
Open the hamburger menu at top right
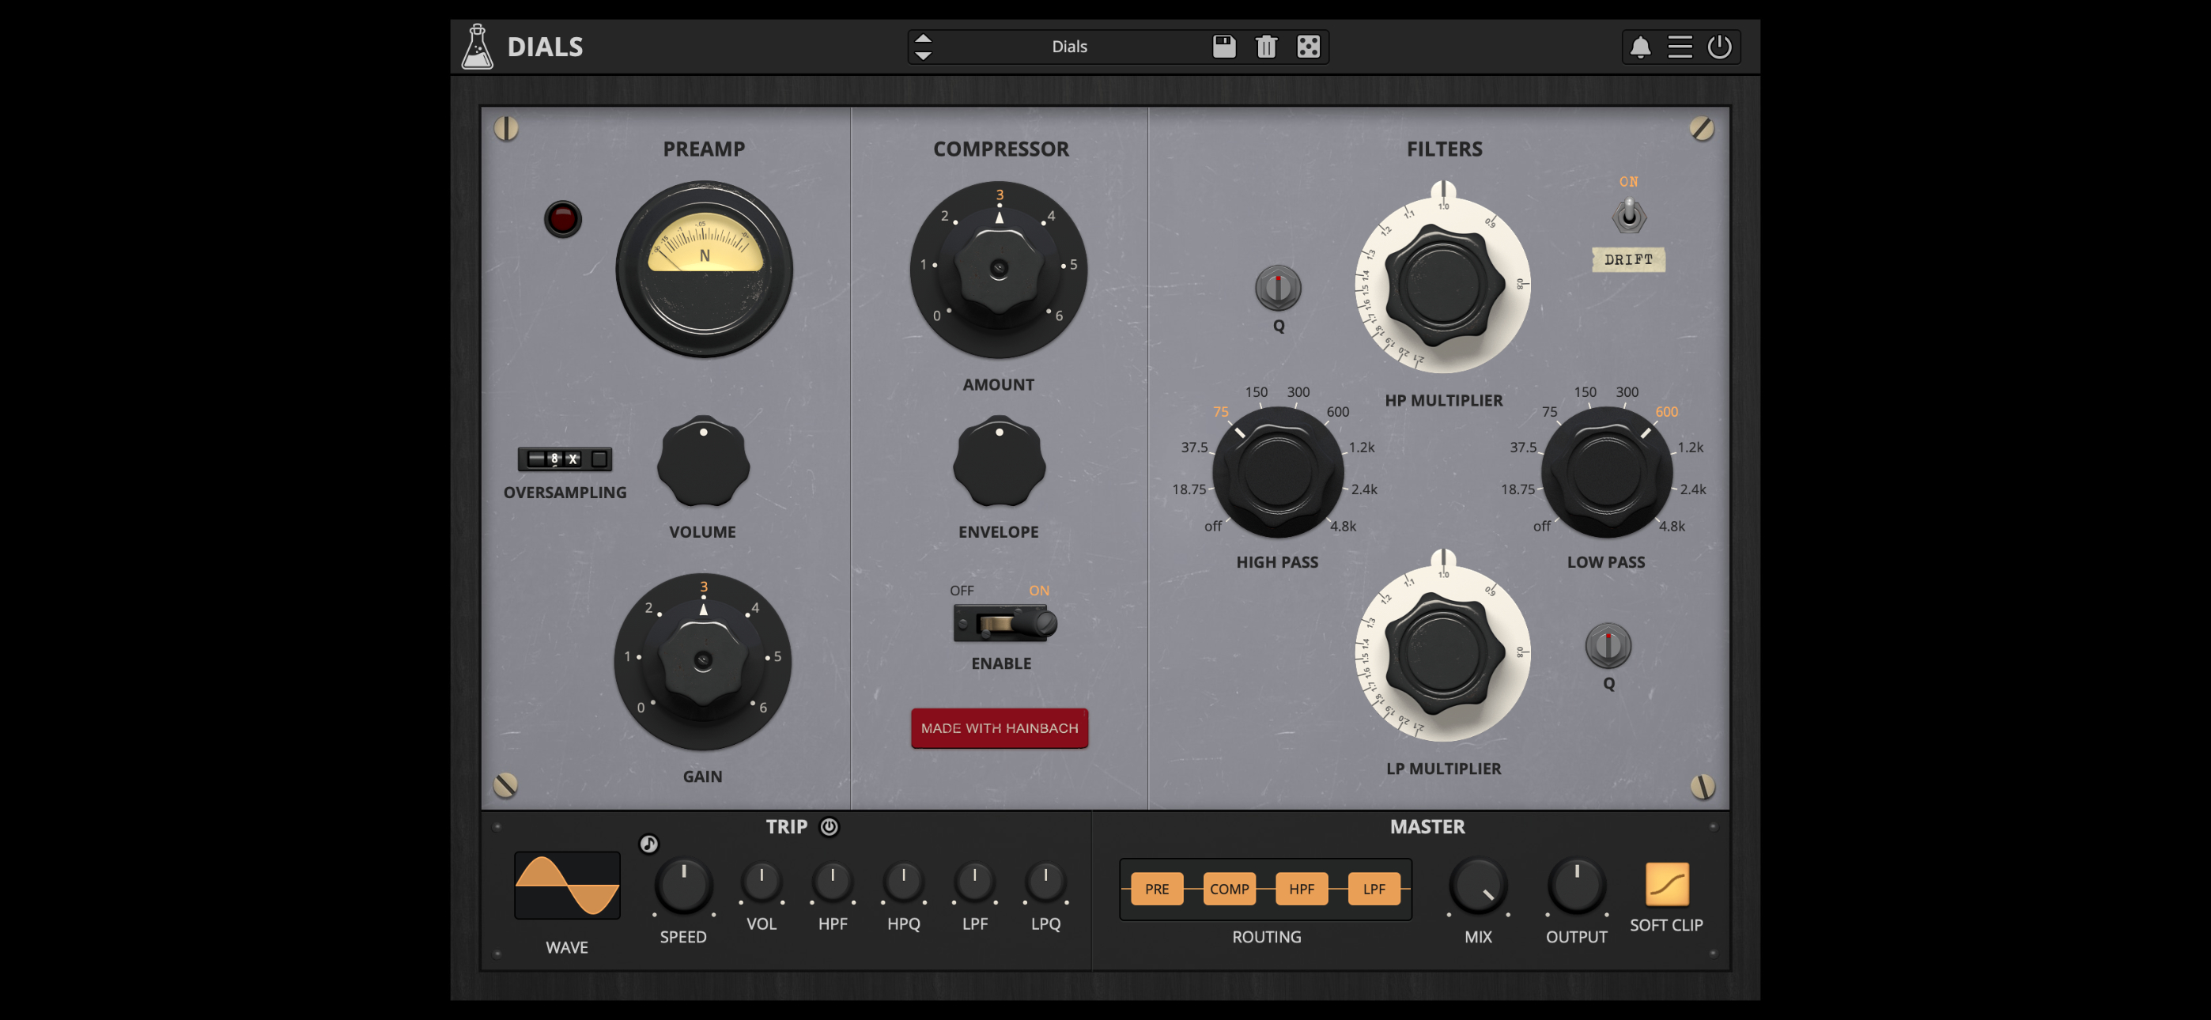(1680, 47)
